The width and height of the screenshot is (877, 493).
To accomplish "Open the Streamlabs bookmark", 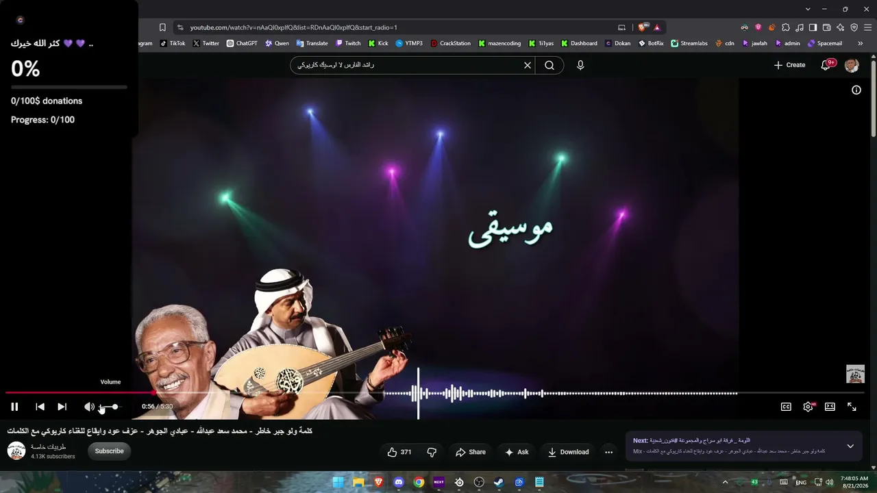I will (689, 43).
